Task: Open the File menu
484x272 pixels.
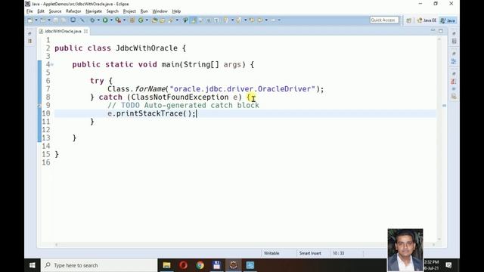Action: (29, 11)
